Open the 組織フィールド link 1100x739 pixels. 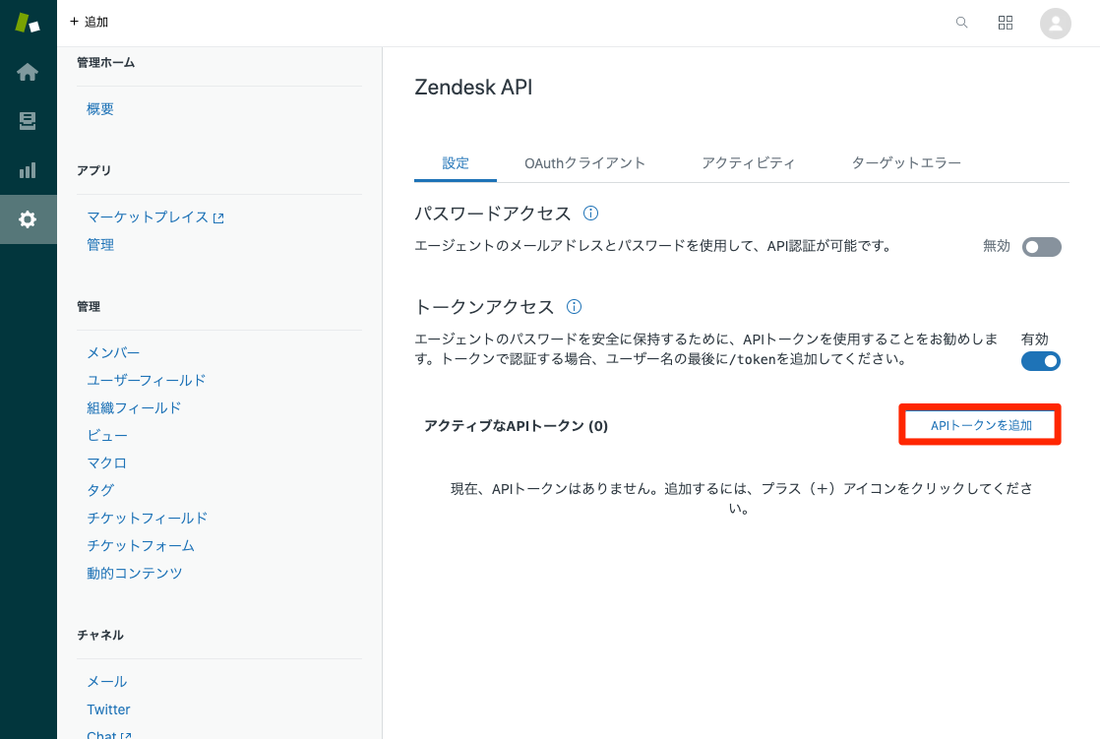coord(133,407)
